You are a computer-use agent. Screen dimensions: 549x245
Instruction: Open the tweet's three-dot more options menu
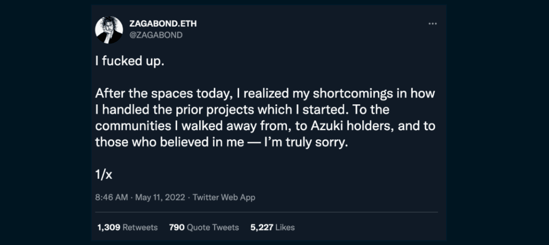pos(432,24)
